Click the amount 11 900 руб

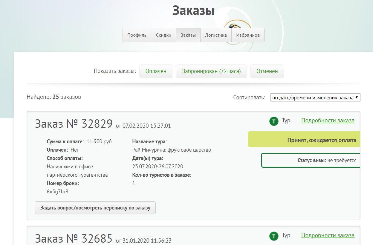99,141
